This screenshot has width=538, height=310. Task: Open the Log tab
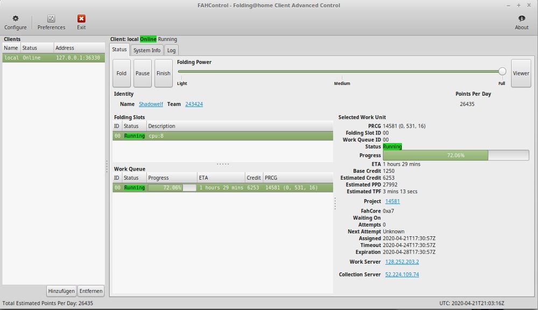[x=171, y=50]
